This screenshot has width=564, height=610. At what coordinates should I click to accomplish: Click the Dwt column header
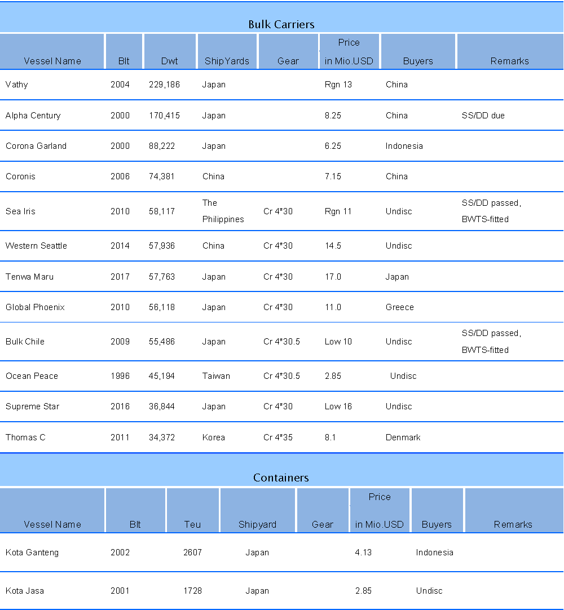(170, 61)
